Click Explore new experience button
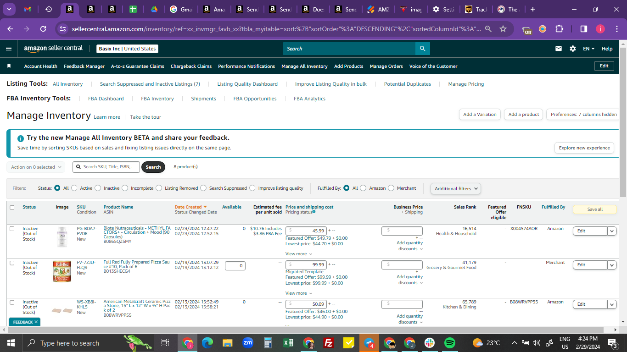Screen dimensions: 627x352 [x=584, y=148]
